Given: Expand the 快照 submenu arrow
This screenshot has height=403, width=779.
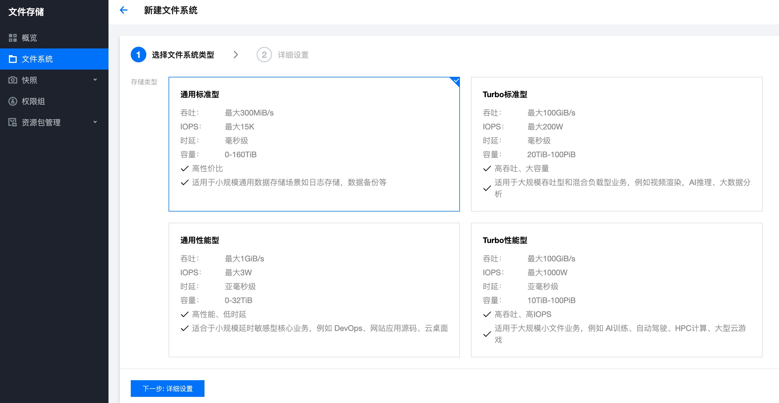Looking at the screenshot, I should 95,80.
